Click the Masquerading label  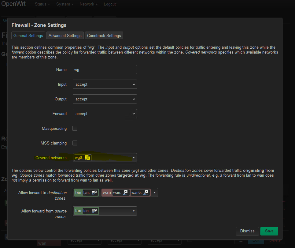[x=54, y=128]
